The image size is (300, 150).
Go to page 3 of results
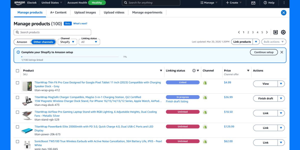253,32
